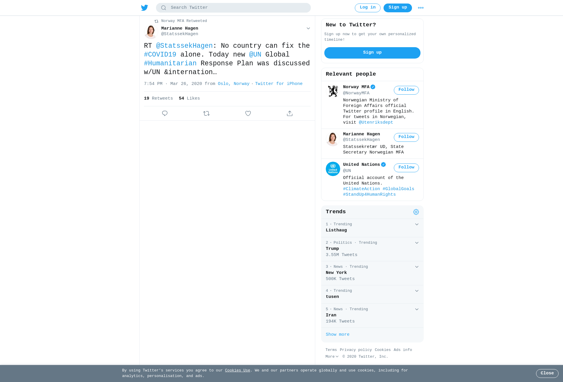Follow the United Nations account
Viewport: 563px width, 382px height.
406,168
